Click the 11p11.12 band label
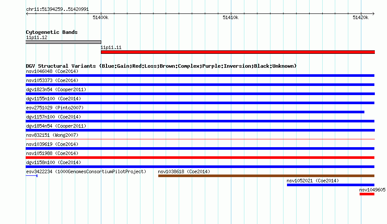This screenshot has height=224, width=387. coord(37,37)
